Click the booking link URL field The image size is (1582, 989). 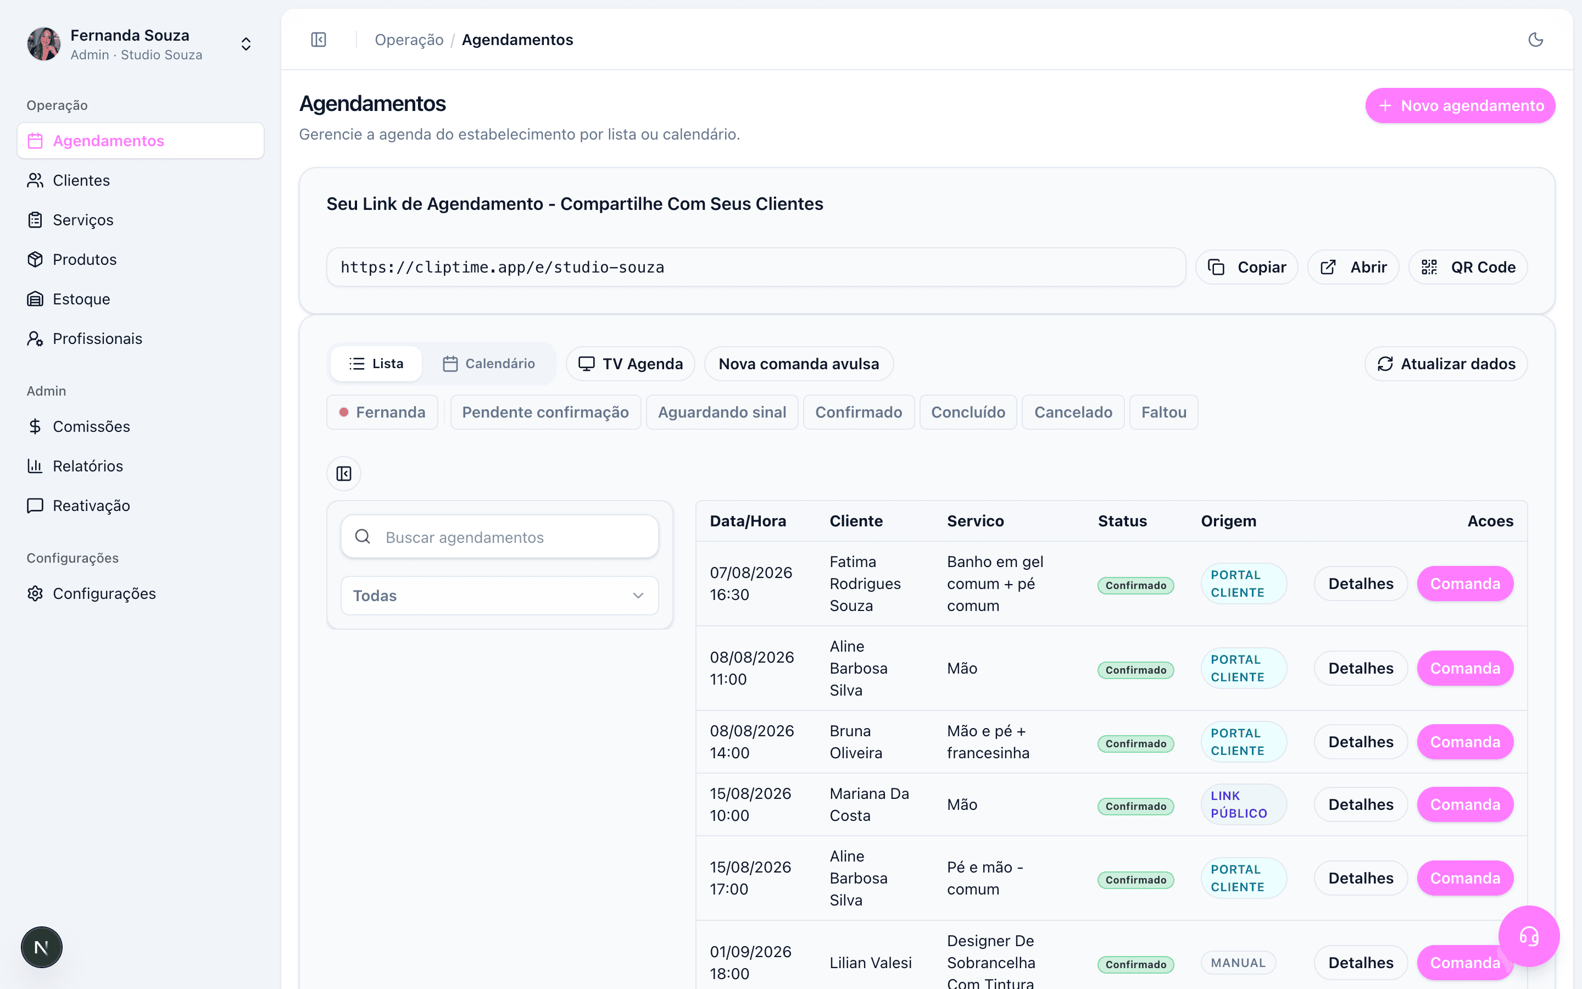pos(756,267)
